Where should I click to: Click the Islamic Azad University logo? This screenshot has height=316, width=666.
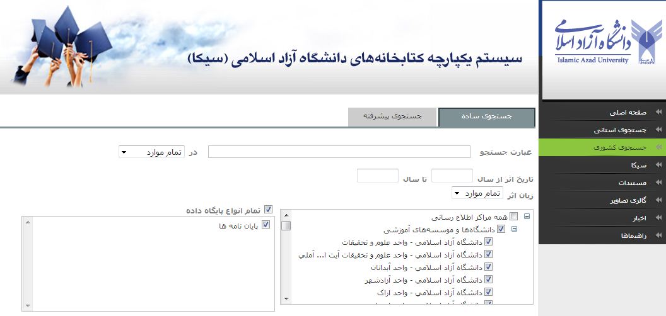608,42
